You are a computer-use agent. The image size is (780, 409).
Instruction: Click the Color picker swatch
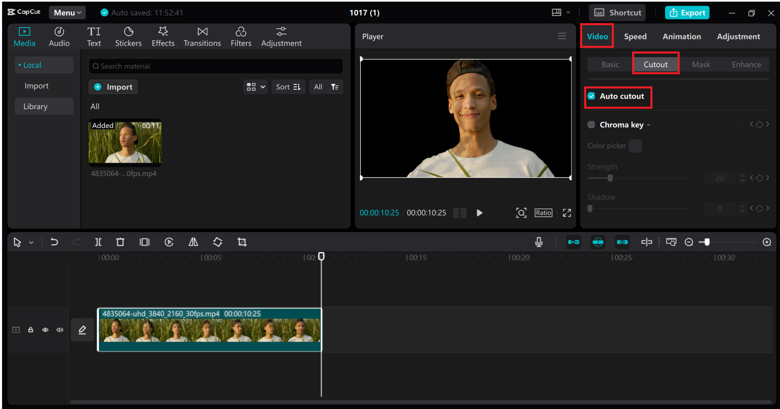click(635, 146)
